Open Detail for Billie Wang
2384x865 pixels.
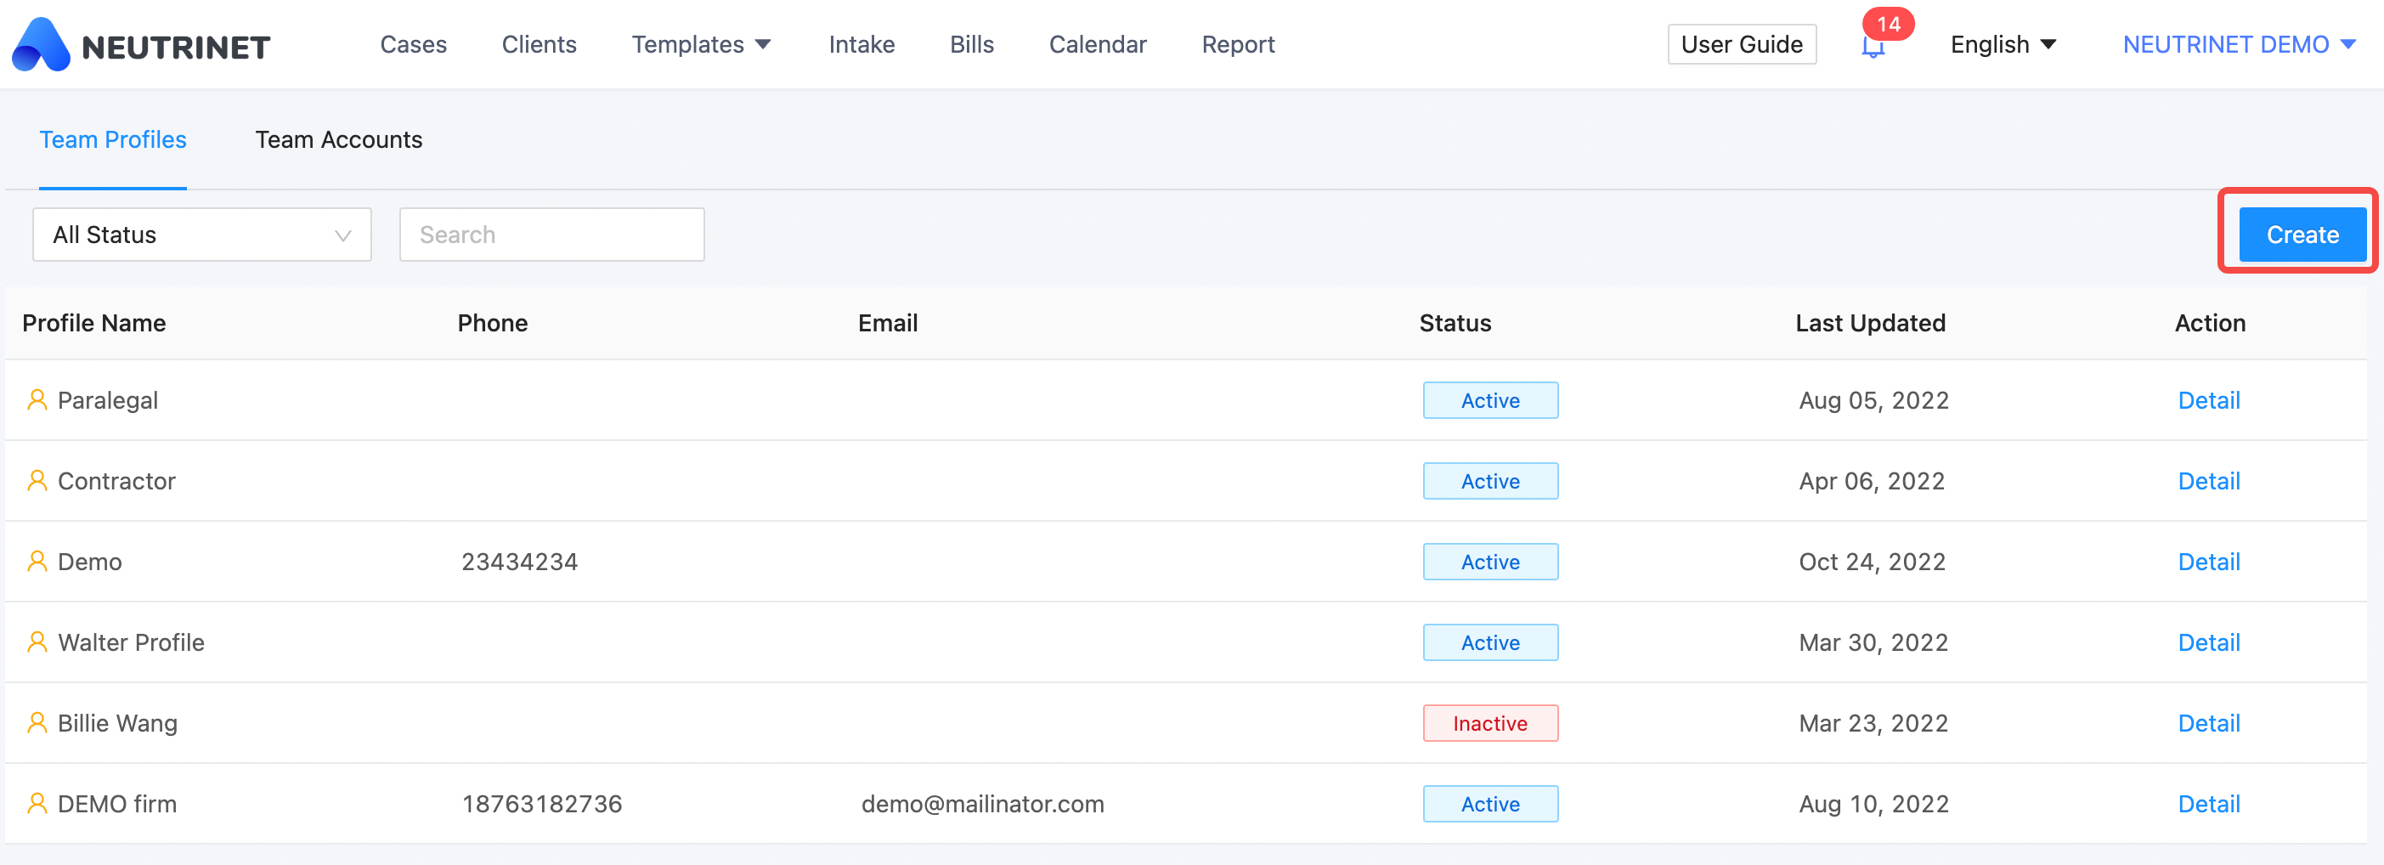(2208, 721)
